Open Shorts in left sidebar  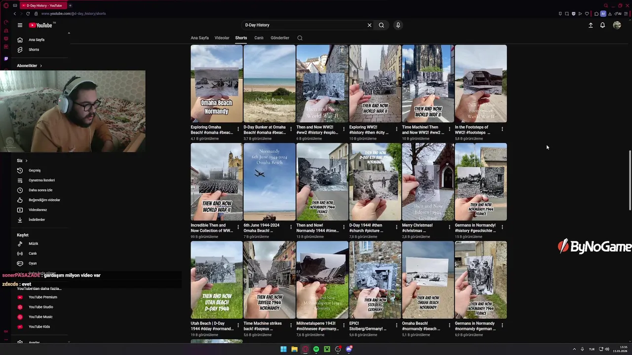point(34,50)
